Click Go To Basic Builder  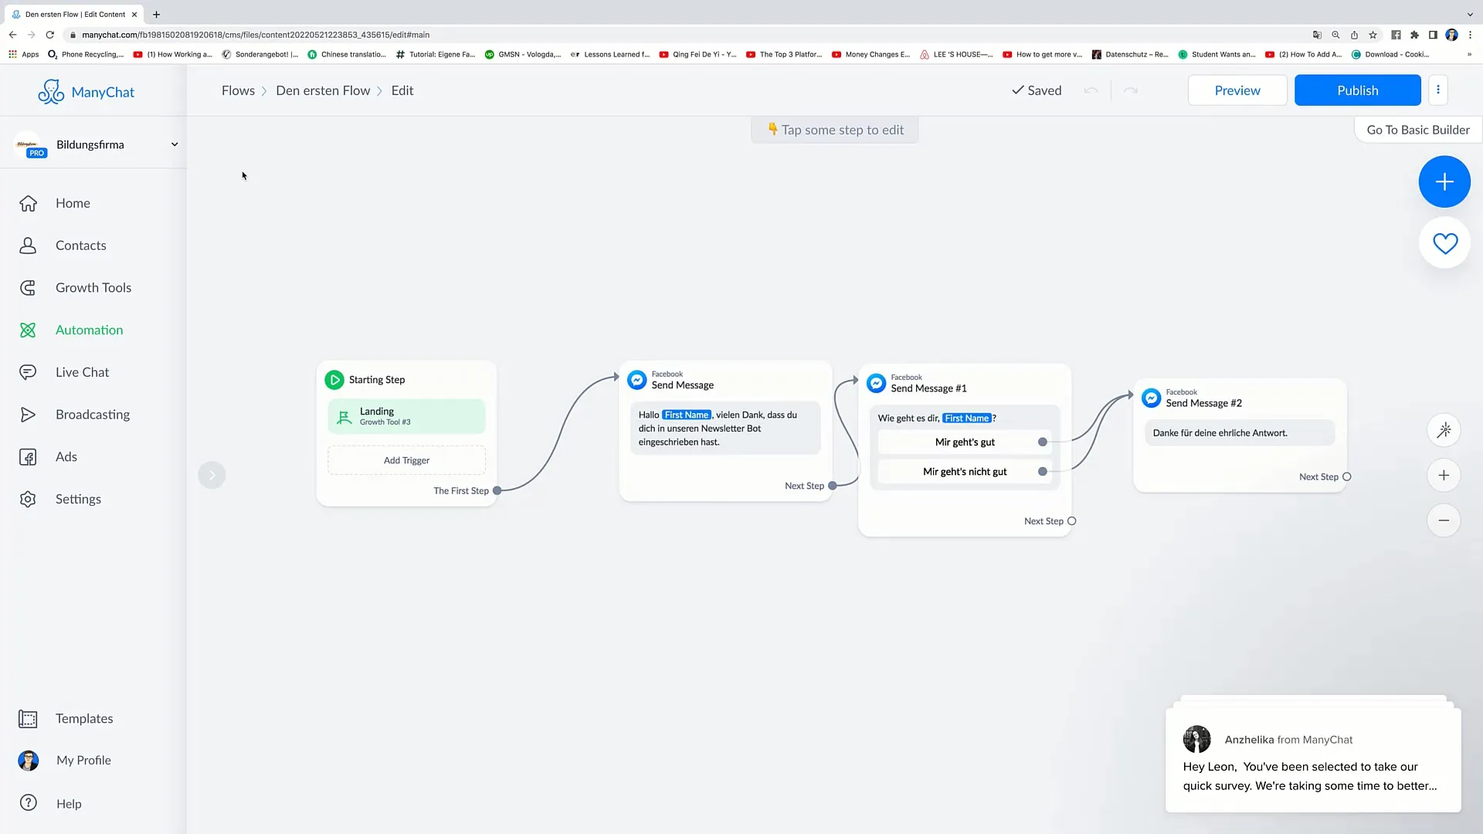[1418, 130]
